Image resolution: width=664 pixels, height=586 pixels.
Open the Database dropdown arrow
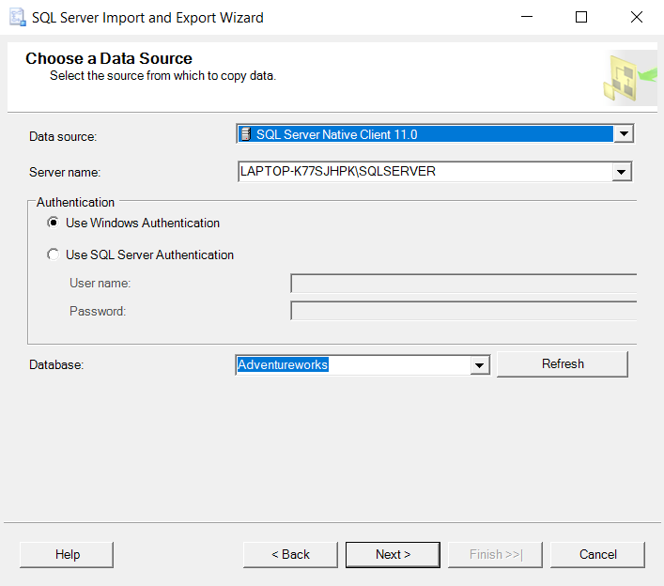[x=479, y=365]
